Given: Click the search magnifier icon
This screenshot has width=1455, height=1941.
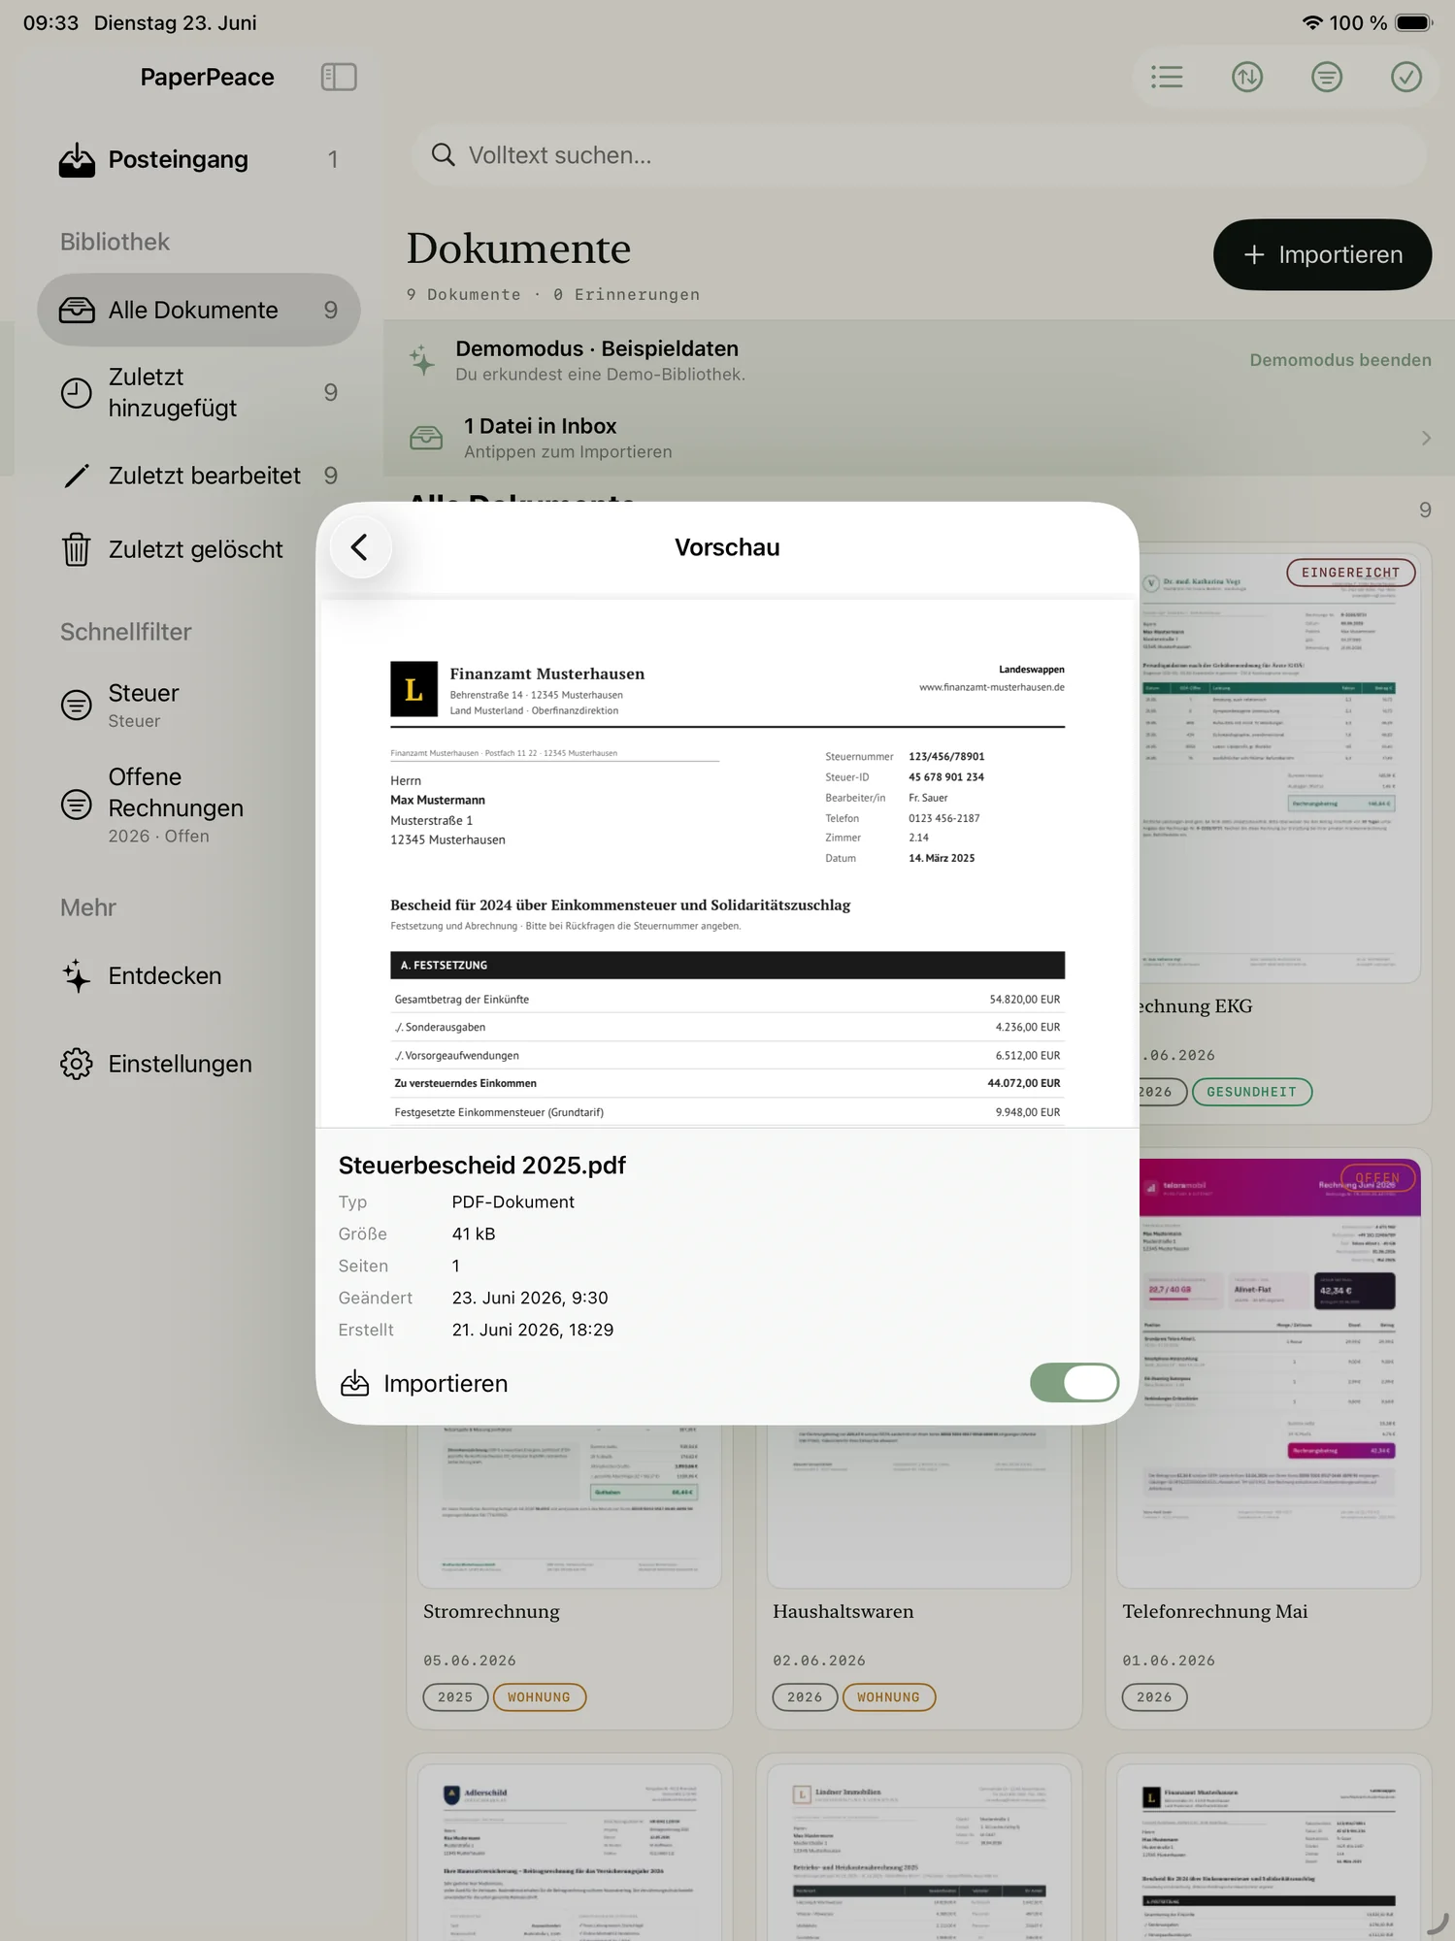Looking at the screenshot, I should point(443,155).
